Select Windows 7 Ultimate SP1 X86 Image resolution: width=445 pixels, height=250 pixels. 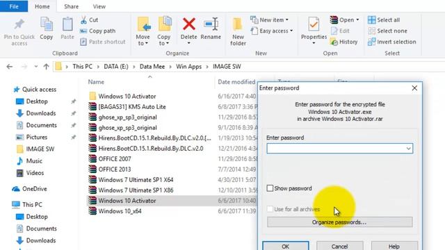point(131,190)
